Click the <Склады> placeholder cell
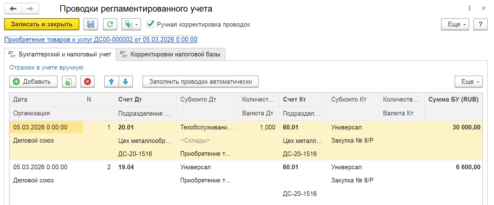This screenshot has height=205, width=494. point(207,140)
